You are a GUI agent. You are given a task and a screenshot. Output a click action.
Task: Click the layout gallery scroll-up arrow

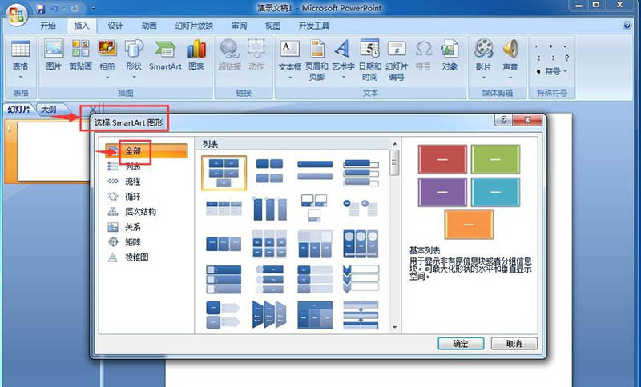click(395, 144)
